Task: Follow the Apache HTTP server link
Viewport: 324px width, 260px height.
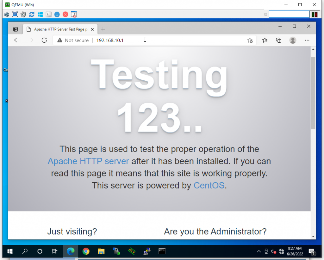Action: (x=88, y=161)
